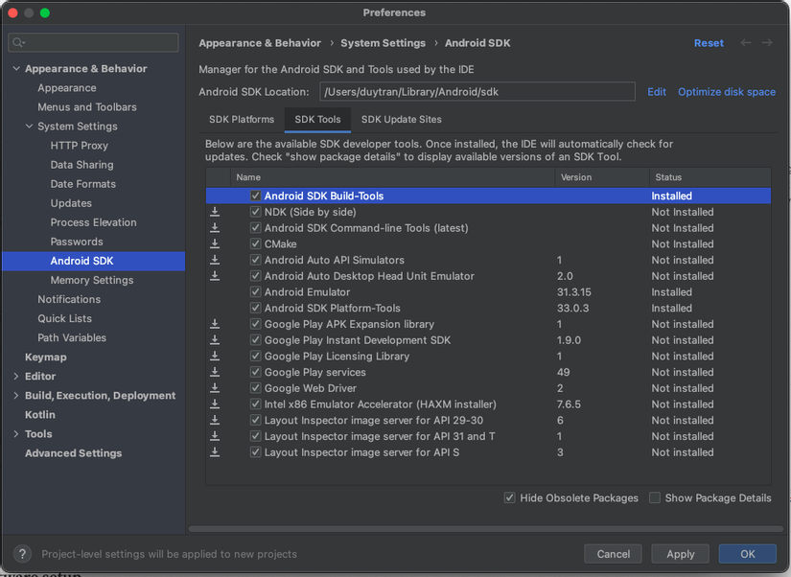Expand Build, Execution, Deployment section
Image resolution: width=791 pixels, height=577 pixels.
point(14,395)
